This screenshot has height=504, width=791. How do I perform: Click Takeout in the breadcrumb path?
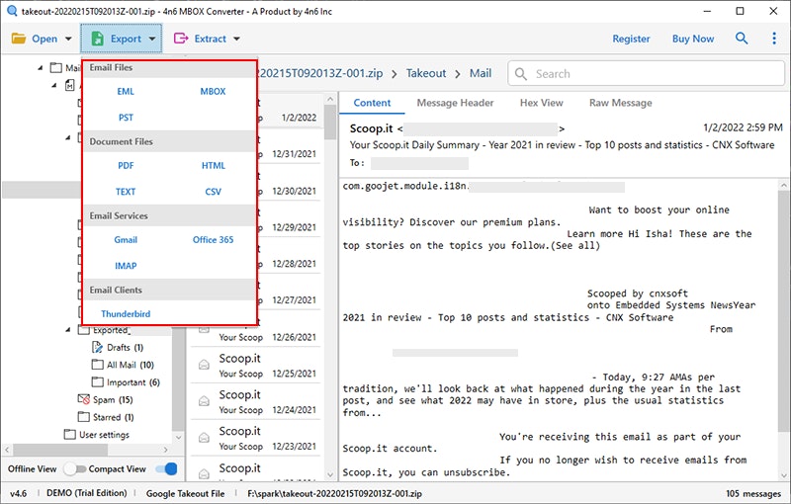pos(426,73)
